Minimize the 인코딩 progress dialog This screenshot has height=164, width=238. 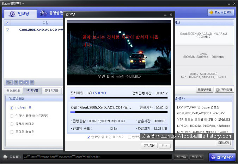165,14
